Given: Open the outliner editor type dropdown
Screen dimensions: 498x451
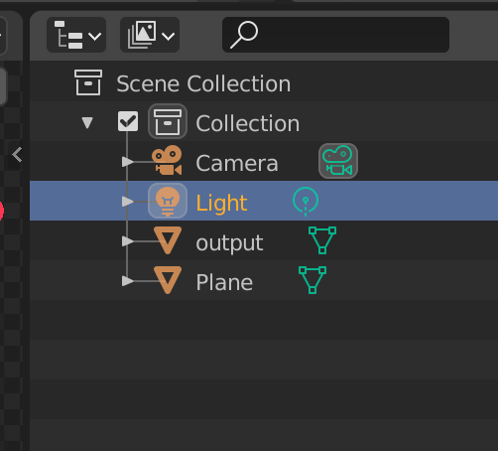Looking at the screenshot, I should 76,35.
